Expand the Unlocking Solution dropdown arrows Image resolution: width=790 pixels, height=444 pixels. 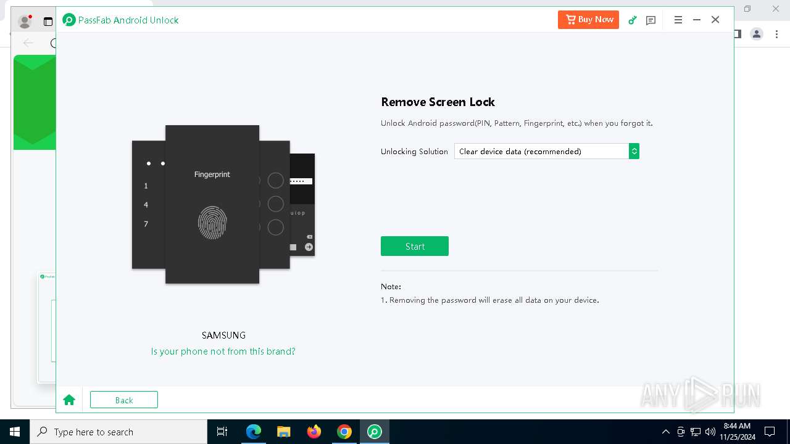coord(634,151)
